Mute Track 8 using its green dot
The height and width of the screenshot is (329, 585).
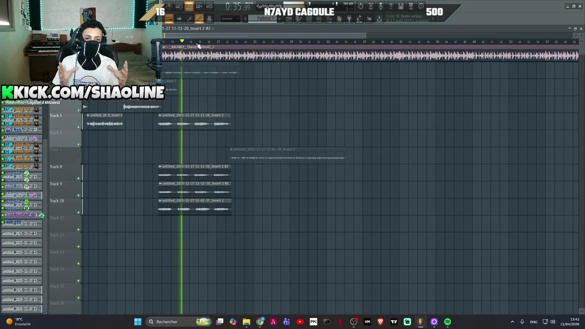(x=79, y=178)
